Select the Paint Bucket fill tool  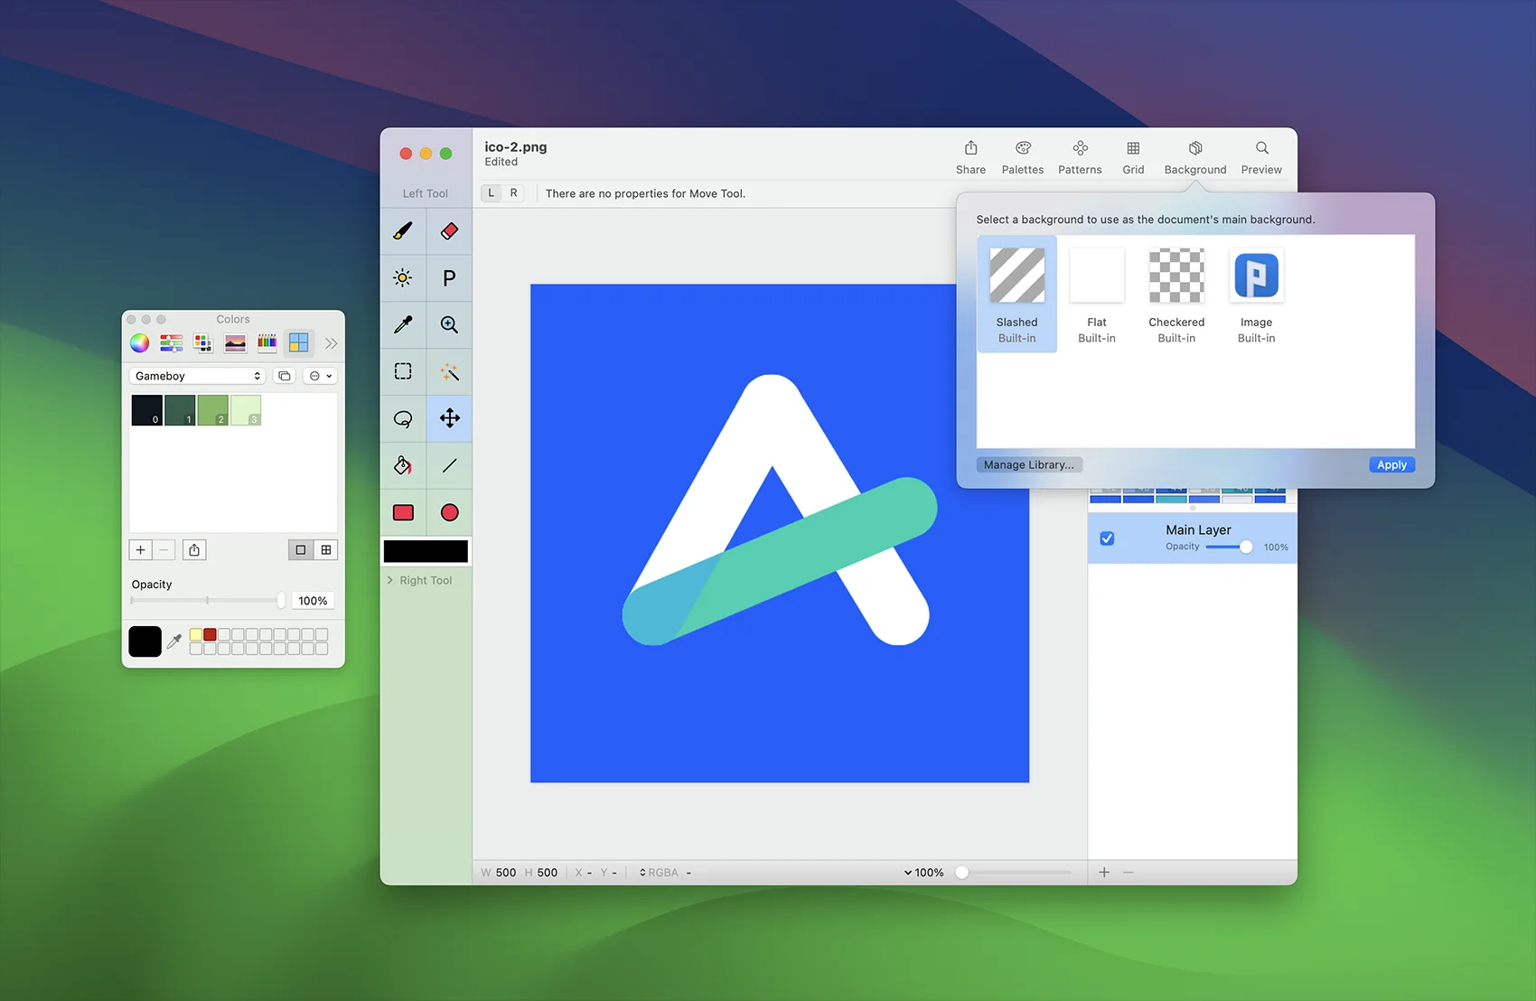(x=403, y=465)
